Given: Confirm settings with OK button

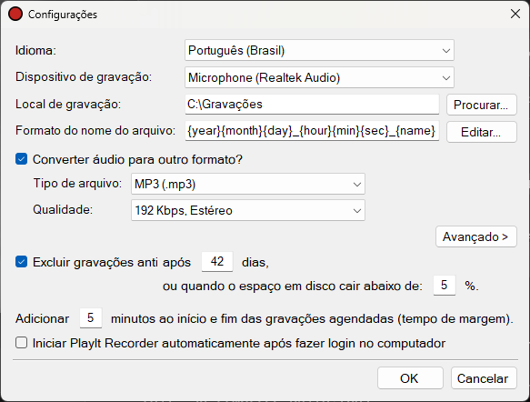Looking at the screenshot, I should pos(410,378).
